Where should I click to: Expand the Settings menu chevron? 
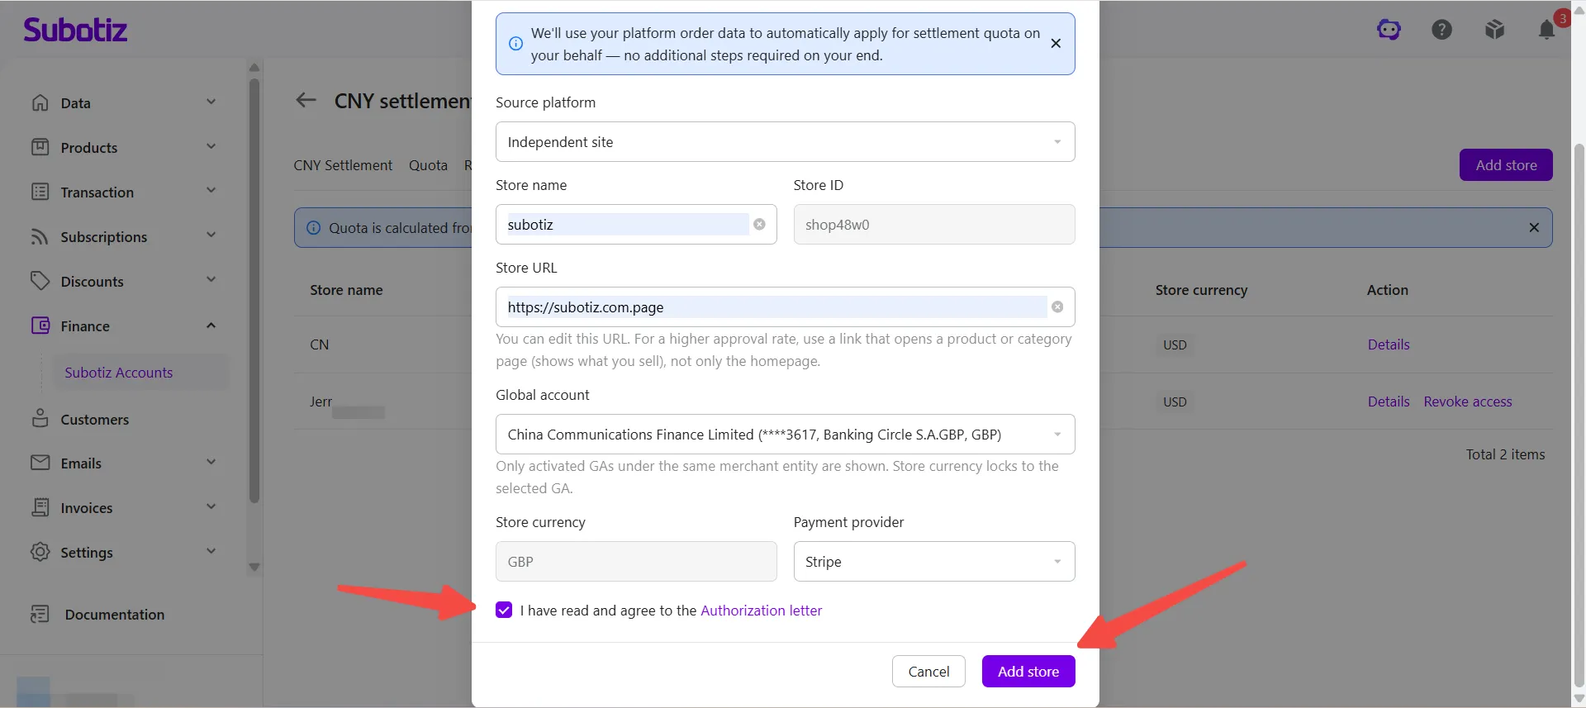211,551
